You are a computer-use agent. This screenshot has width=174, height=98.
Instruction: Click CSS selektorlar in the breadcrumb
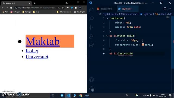[129, 14]
